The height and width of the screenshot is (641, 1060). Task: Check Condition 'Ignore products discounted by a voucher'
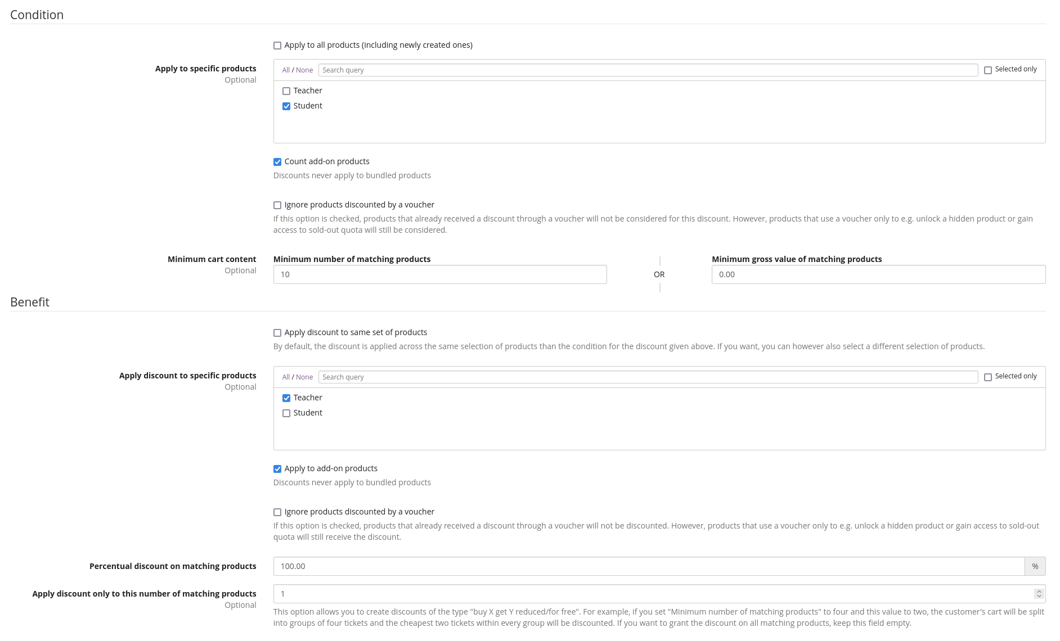point(277,205)
